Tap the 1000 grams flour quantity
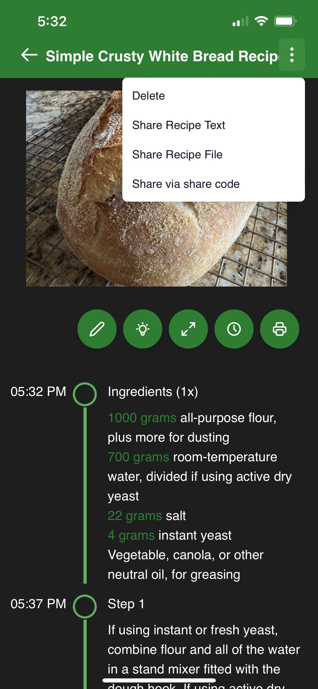The height and width of the screenshot is (689, 318). (x=142, y=418)
